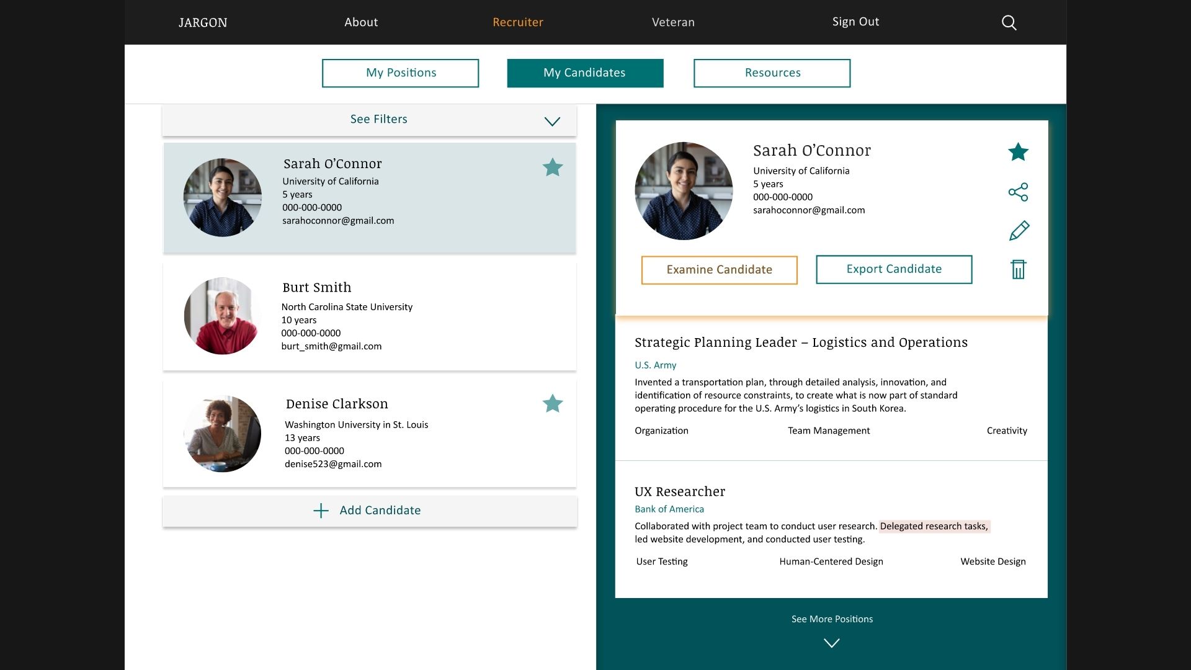The image size is (1191, 670).
Task: Click the Human-Centered Design skill tag
Action: (831, 561)
